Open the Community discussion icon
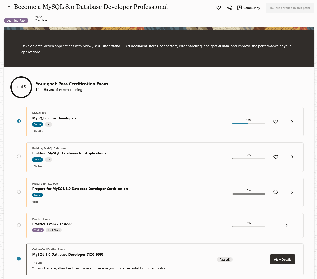 pyautogui.click(x=239, y=8)
